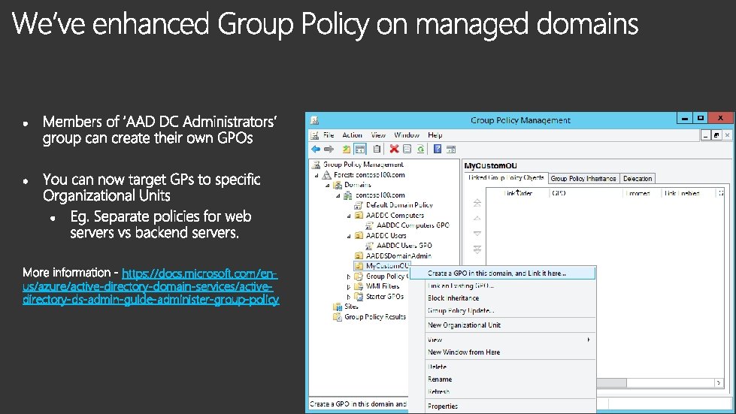Click the Domains node icon
This screenshot has height=414, width=736.
point(338,185)
